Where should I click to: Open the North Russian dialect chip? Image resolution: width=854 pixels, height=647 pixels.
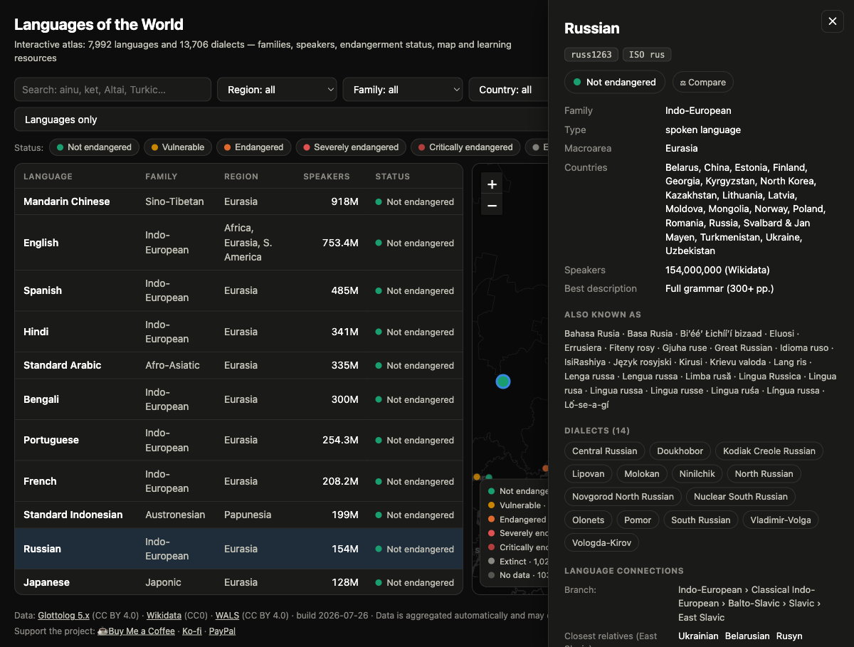point(764,474)
